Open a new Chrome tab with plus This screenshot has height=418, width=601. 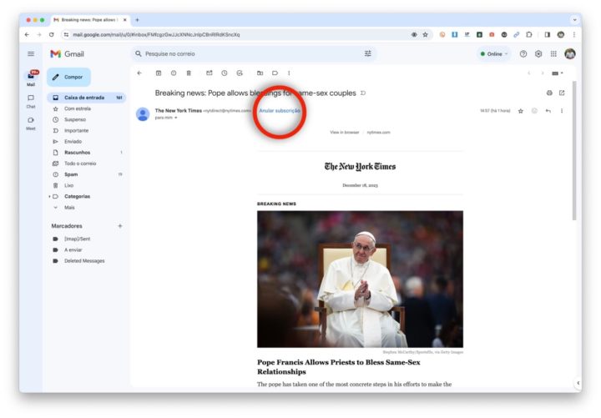click(137, 20)
